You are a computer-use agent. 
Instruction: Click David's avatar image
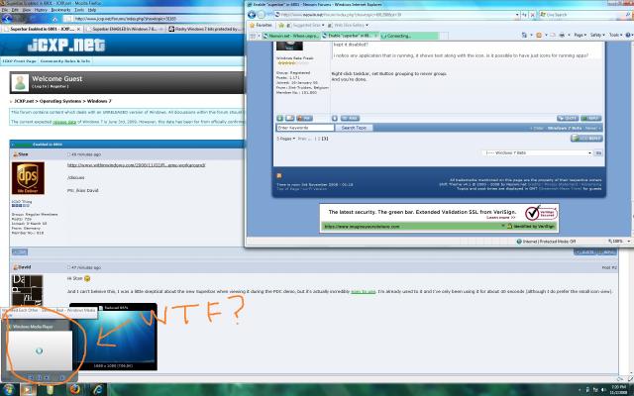click(x=27, y=290)
